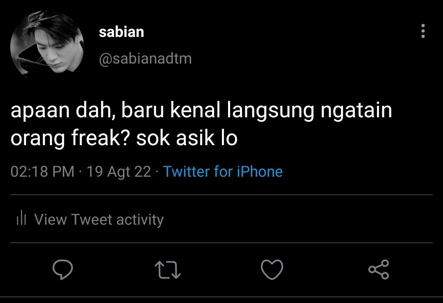The image size is (443, 303).
Task: Click the tweet line ending with sok asik lo
Action: (124, 138)
